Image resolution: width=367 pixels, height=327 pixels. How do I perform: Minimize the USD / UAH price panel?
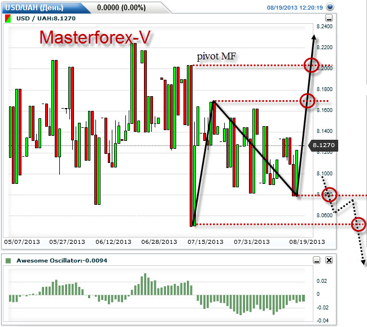pyautogui.click(x=329, y=18)
